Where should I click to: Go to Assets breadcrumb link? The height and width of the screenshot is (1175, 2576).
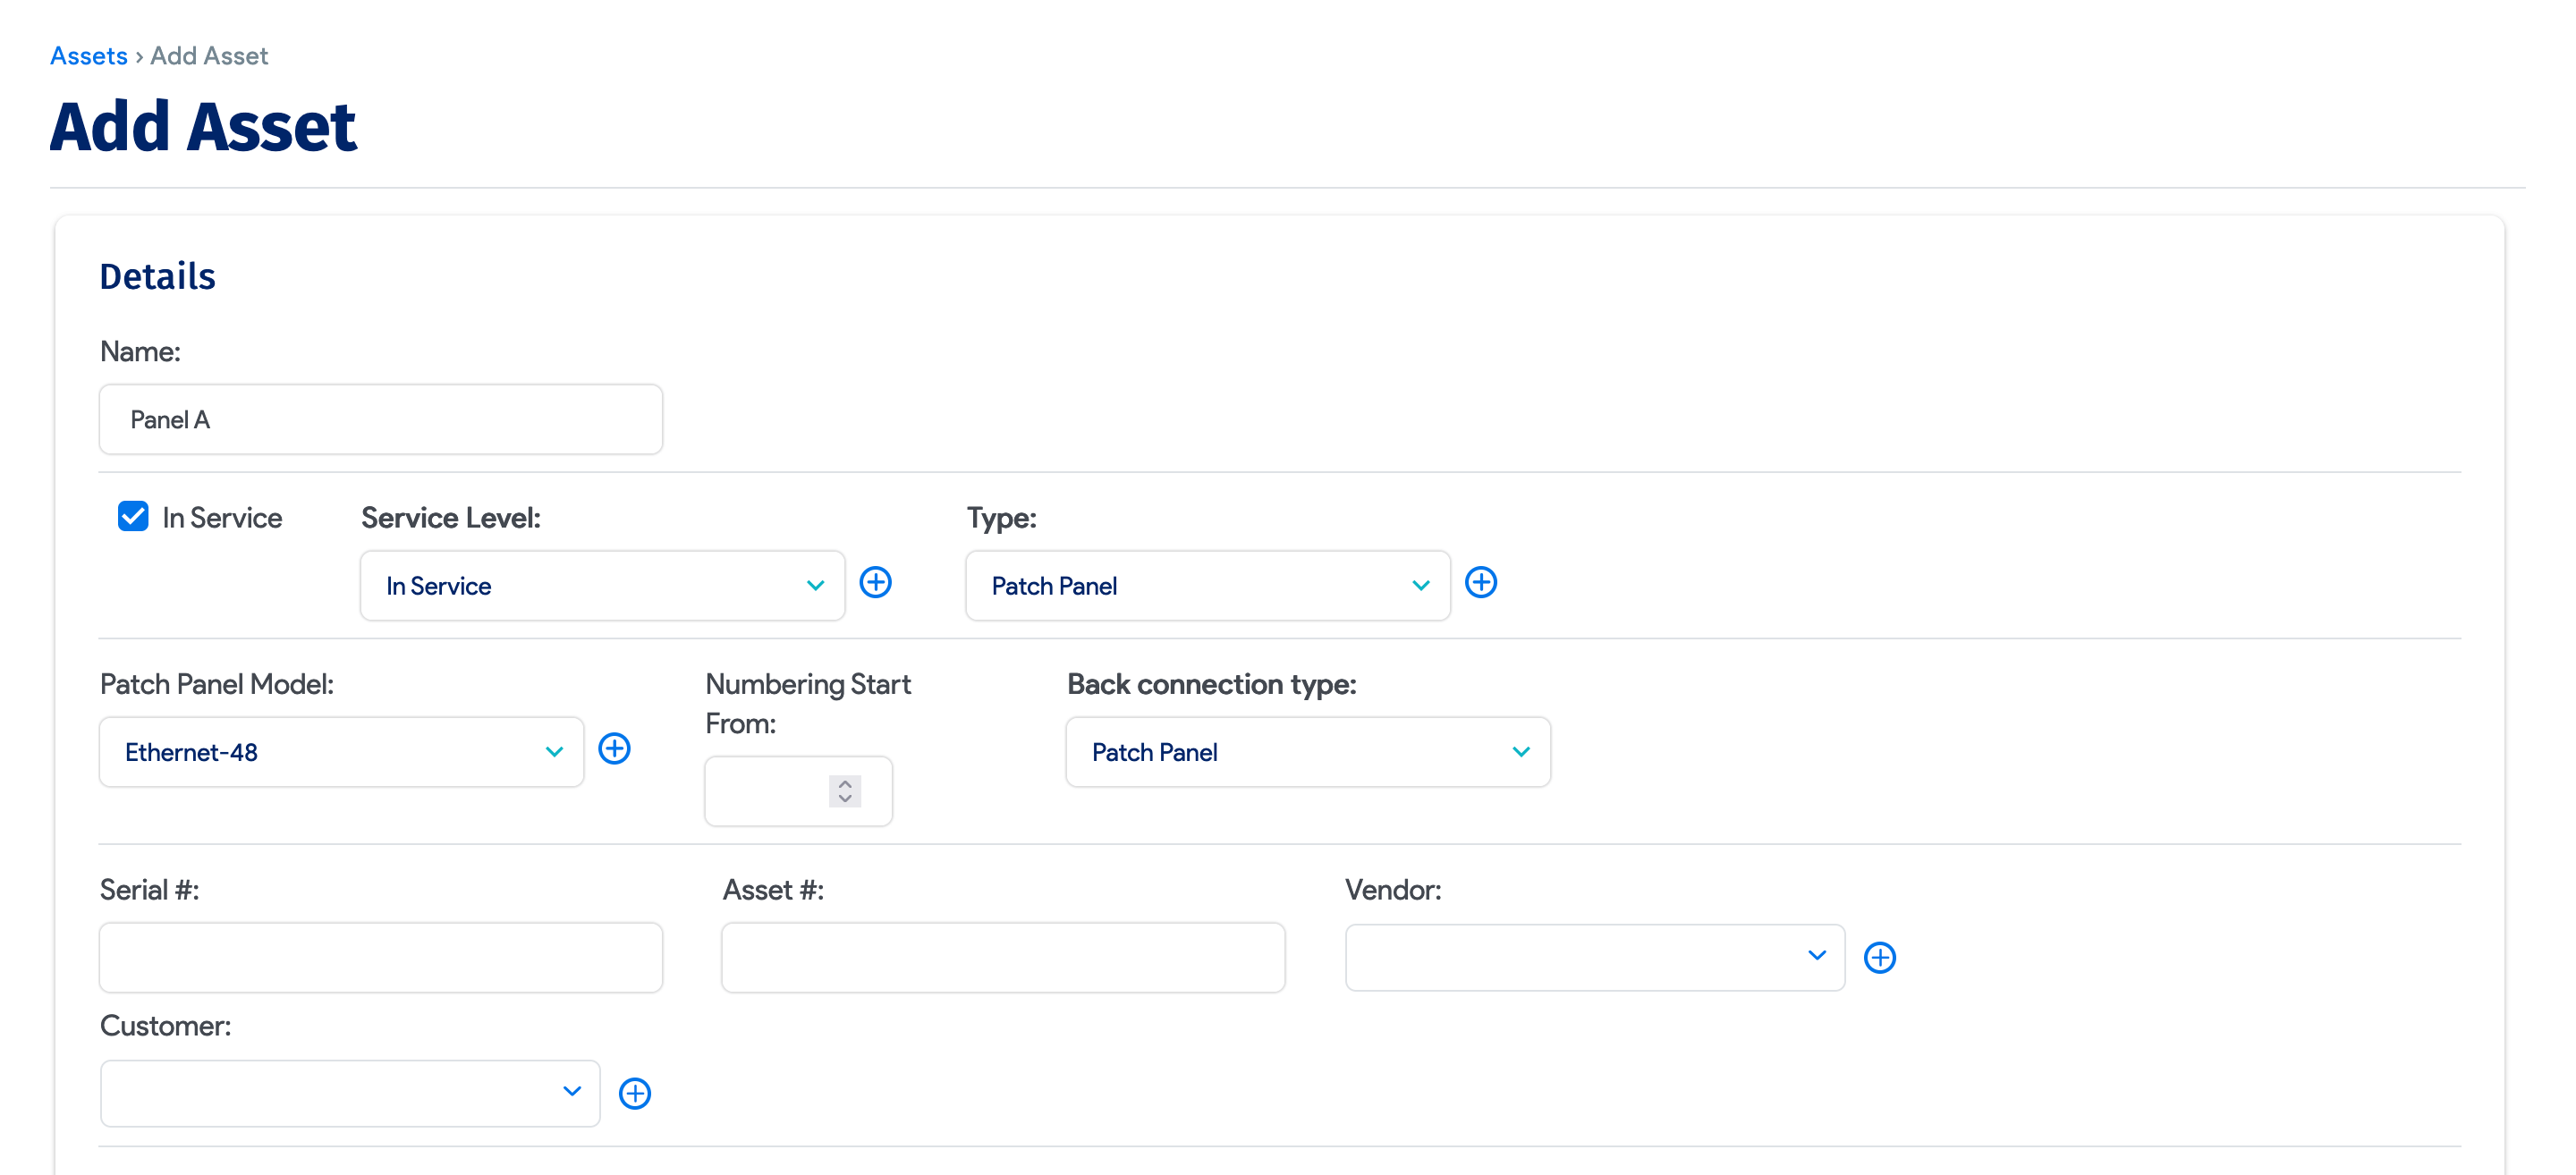point(89,56)
